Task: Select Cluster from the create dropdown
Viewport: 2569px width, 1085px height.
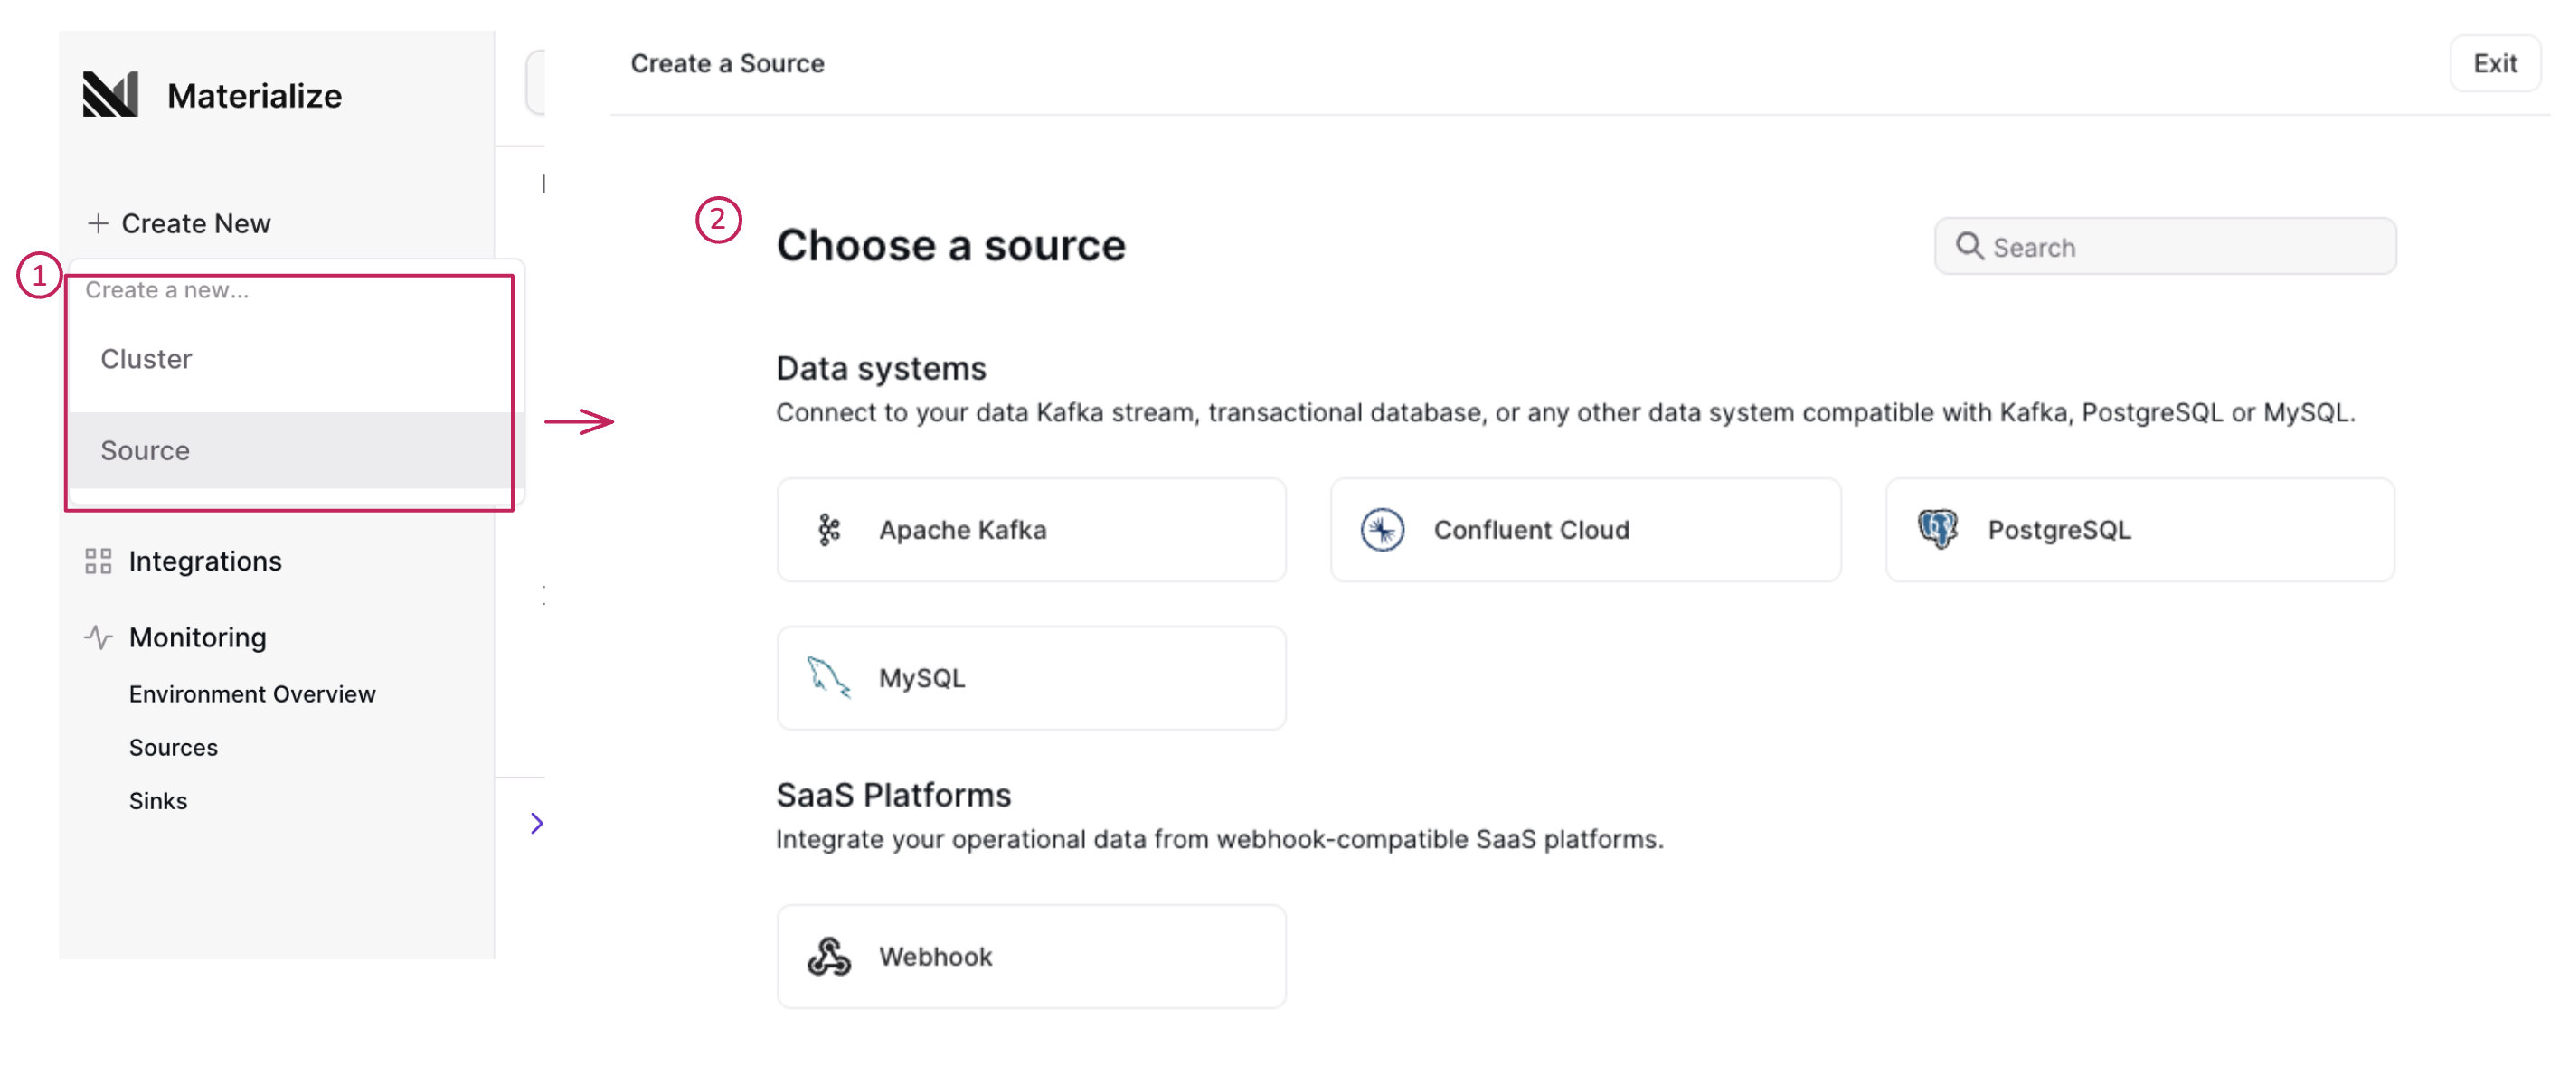Action: pyautogui.click(x=146, y=358)
